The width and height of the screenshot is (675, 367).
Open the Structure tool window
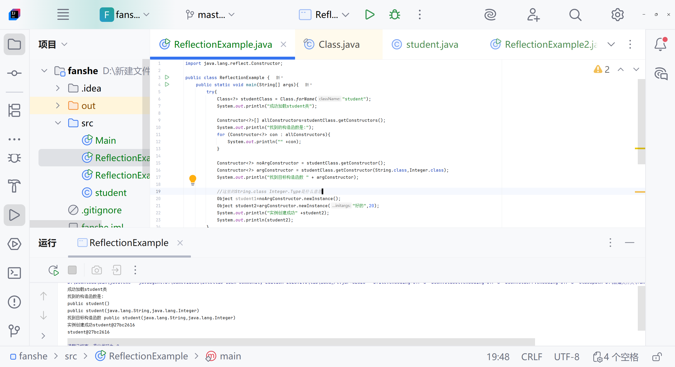[15, 110]
